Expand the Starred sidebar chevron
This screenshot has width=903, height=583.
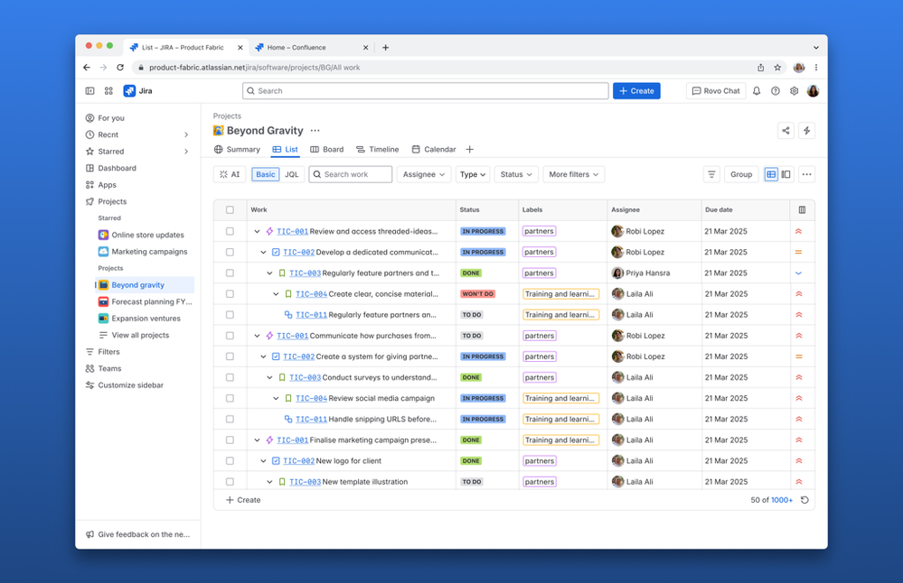click(x=186, y=152)
